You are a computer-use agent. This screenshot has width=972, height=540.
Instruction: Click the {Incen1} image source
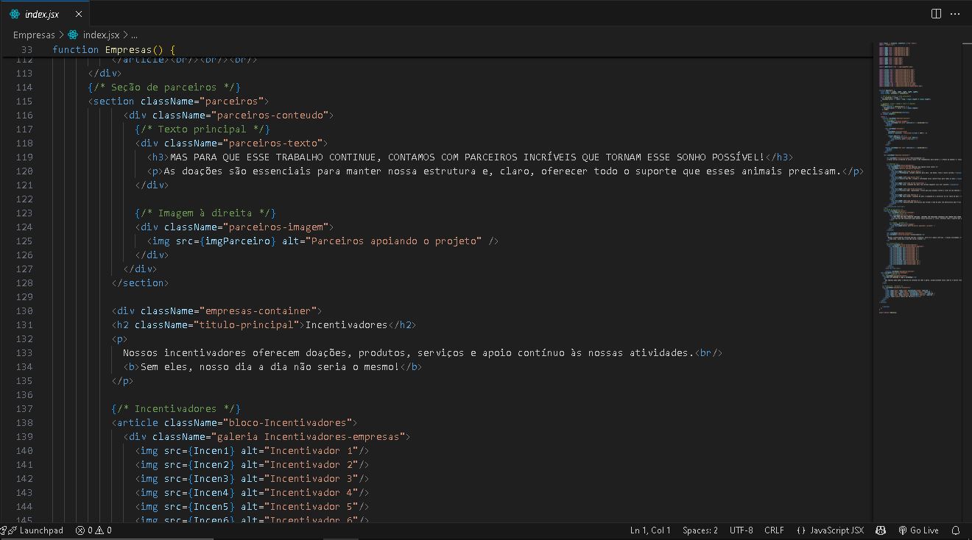[x=211, y=450]
